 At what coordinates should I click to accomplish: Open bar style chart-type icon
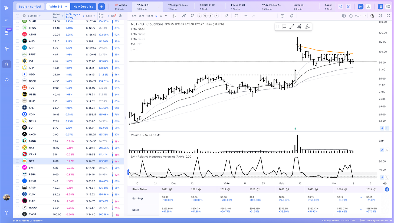click(175, 16)
